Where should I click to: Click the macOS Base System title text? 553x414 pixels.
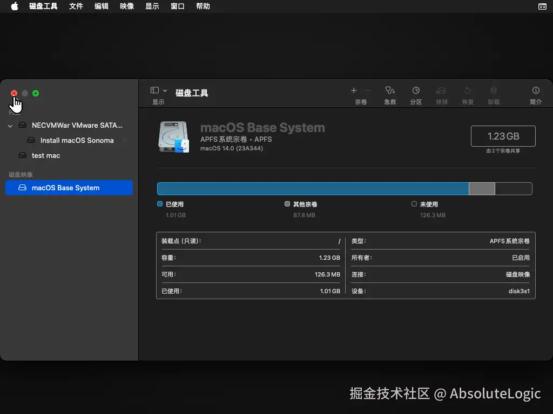[x=262, y=127]
